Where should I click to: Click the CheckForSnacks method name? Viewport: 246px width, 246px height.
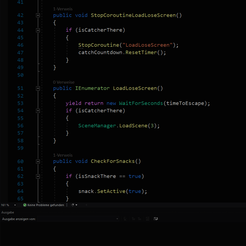[x=113, y=161]
